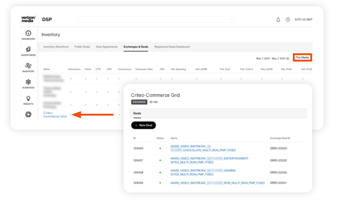
Task: Open the calendar icon beside the date range
Action: click(288, 59)
